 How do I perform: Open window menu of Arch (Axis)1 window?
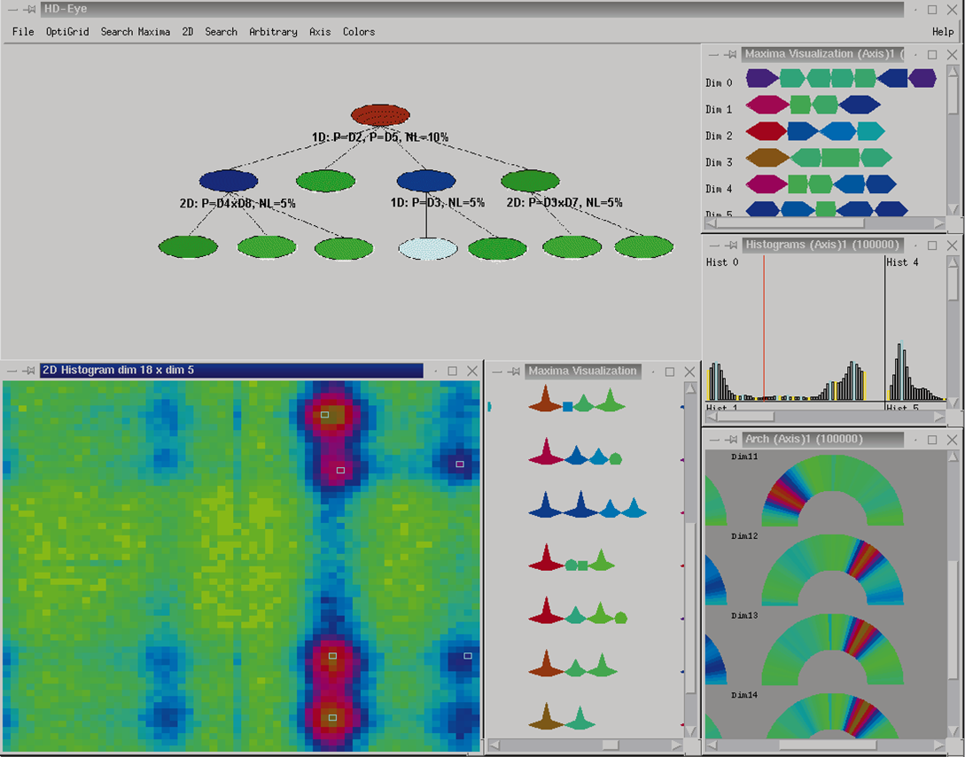click(x=713, y=440)
